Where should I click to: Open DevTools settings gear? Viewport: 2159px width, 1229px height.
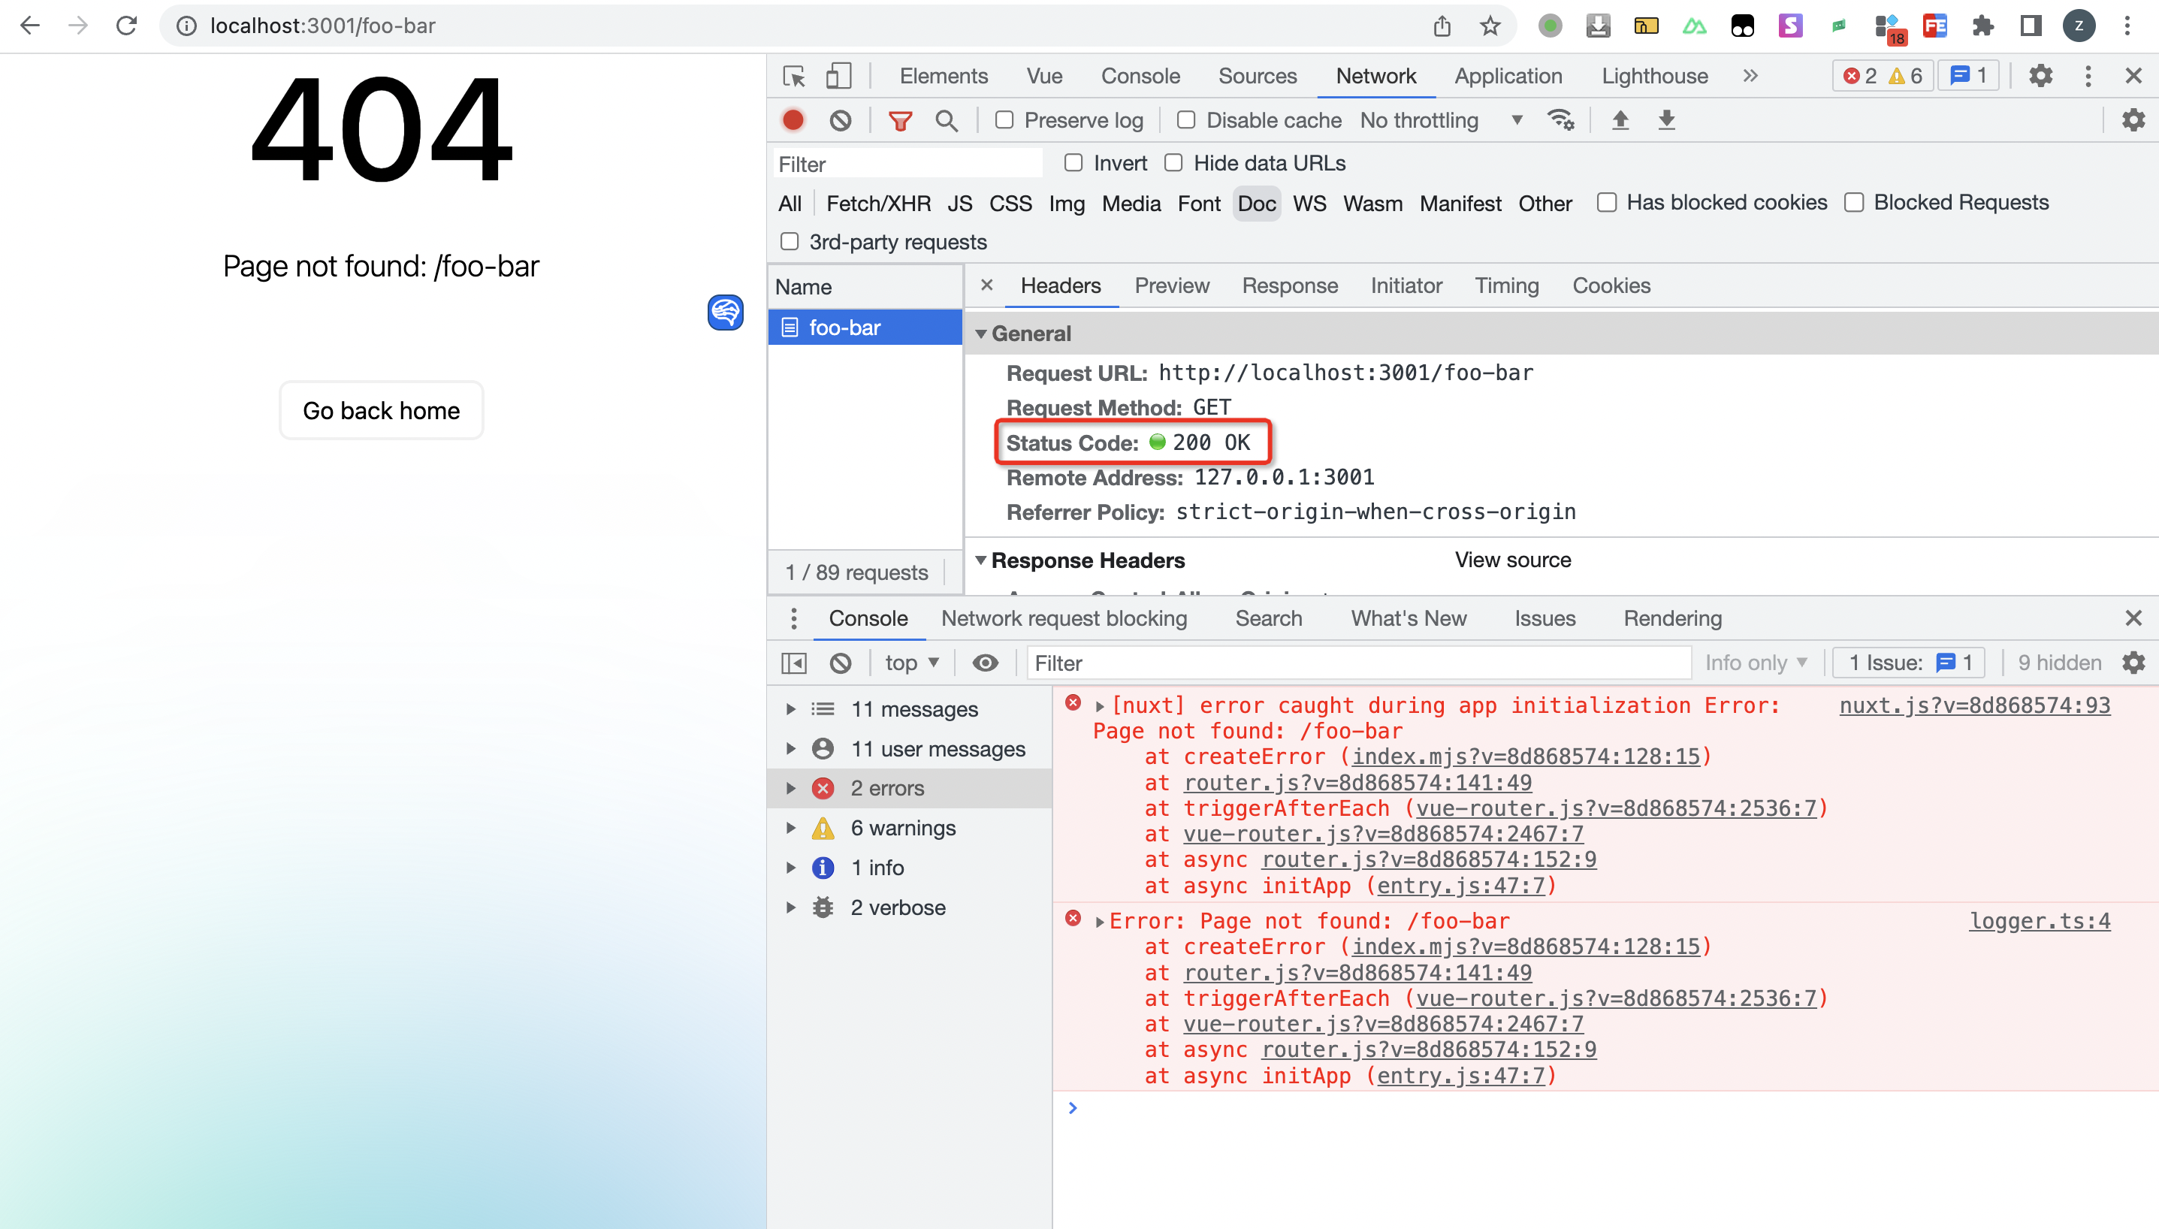coord(2040,76)
